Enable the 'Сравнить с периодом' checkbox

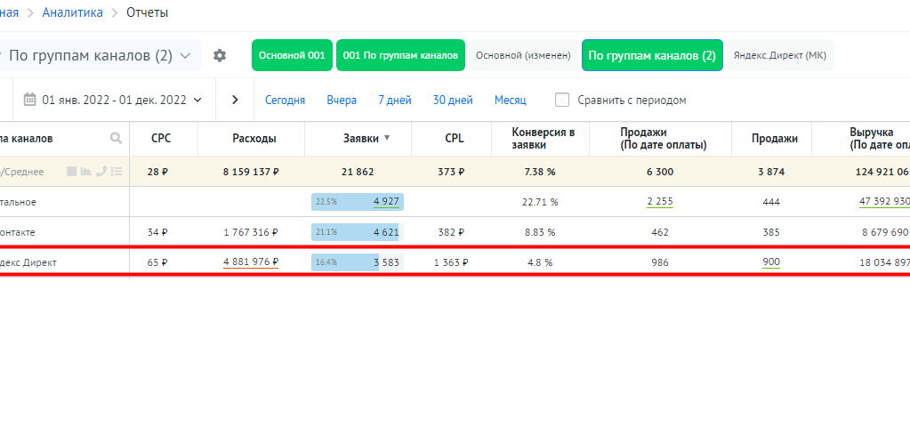pos(562,101)
